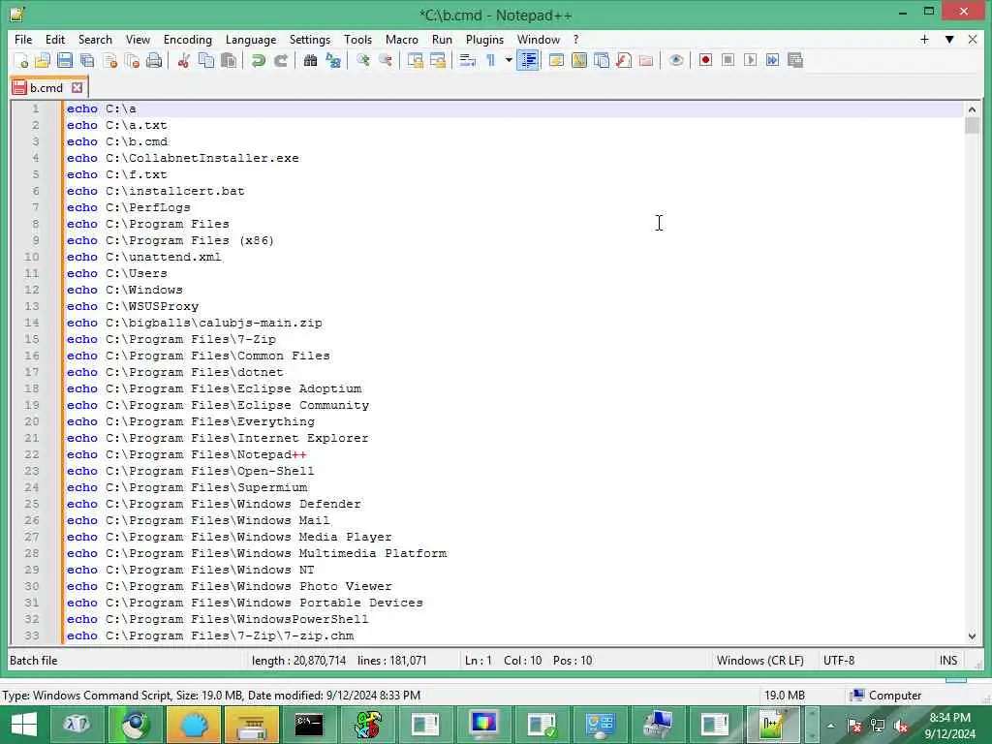This screenshot has height=744, width=992.
Task: Save the current recorded macro icon
Action: coord(795,60)
